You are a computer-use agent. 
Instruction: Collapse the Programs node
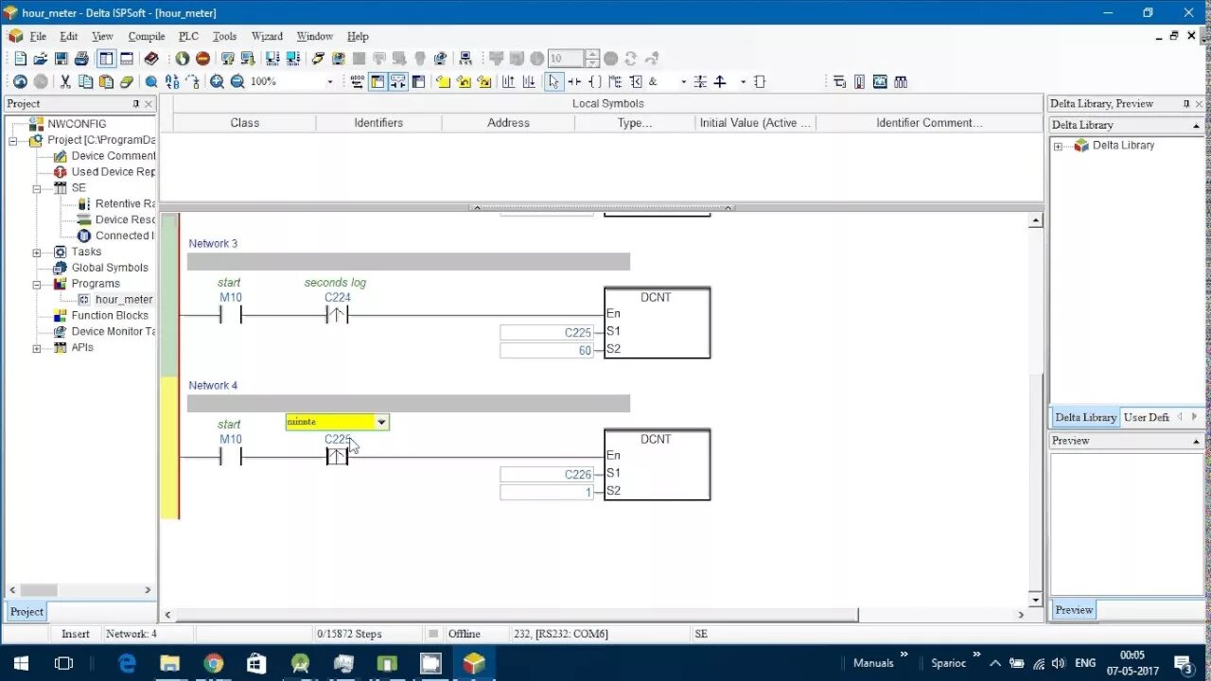pyautogui.click(x=37, y=284)
